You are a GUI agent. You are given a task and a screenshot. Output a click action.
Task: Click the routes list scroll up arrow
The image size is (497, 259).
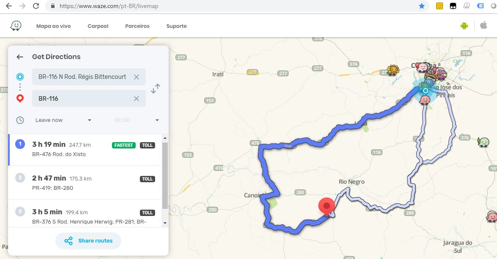coord(165,138)
